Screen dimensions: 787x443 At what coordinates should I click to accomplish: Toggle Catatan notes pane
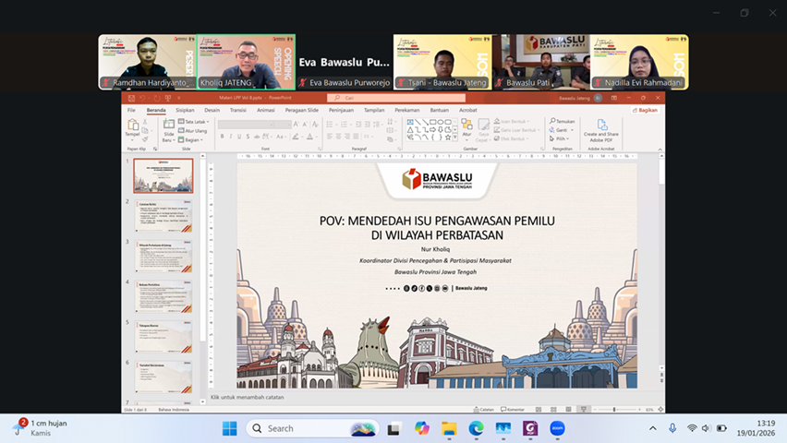coord(483,409)
